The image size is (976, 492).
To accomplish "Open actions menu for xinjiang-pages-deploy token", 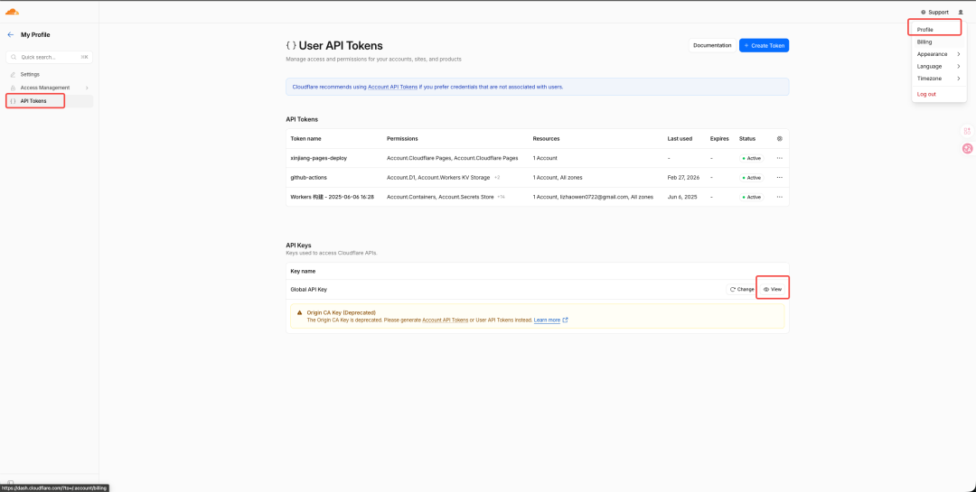I will pos(779,158).
